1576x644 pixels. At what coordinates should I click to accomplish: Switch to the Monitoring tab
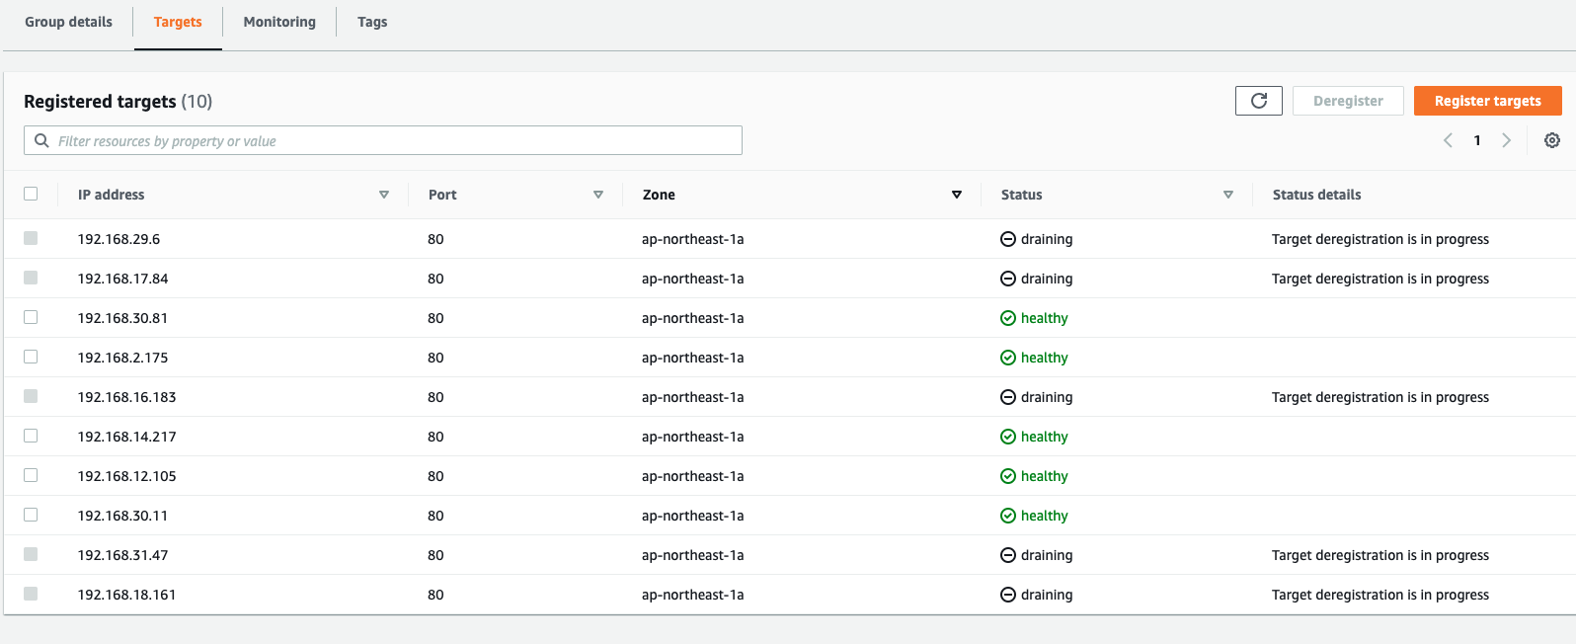pos(279,22)
